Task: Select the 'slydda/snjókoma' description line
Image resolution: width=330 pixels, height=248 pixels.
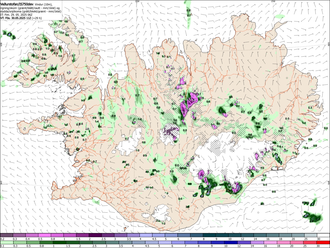Action: pos(31,11)
